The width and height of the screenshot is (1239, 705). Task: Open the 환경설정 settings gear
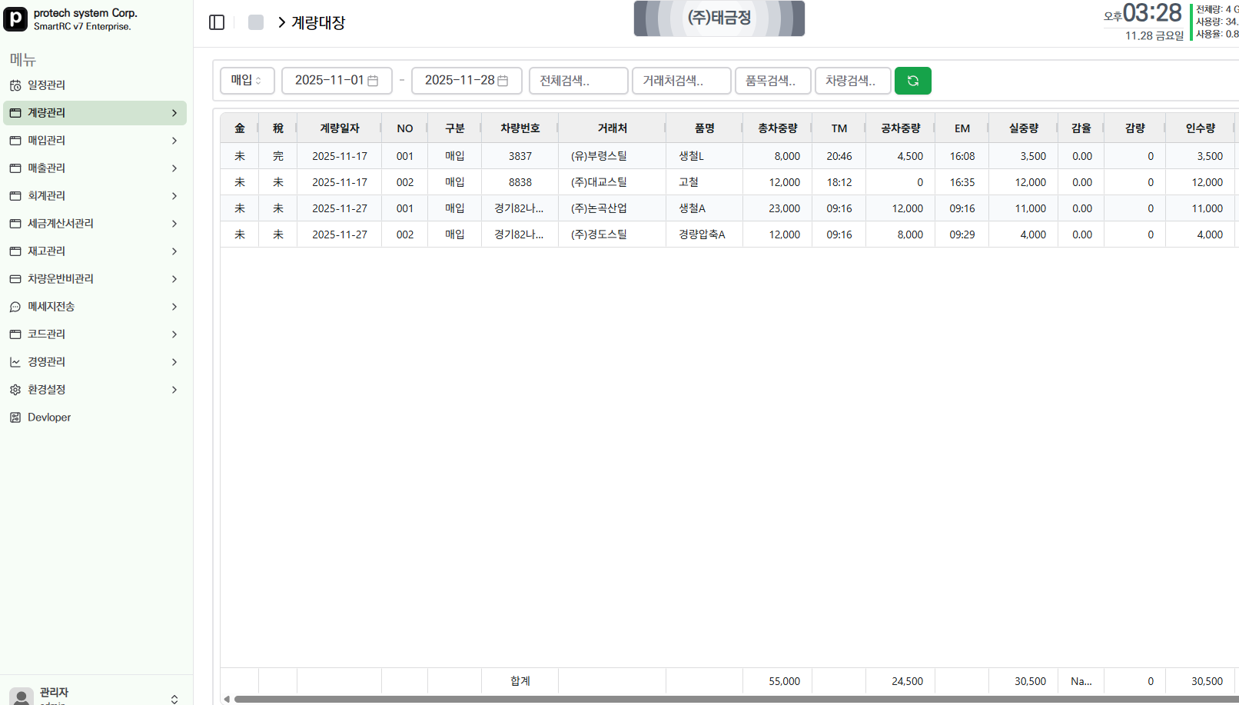point(15,390)
